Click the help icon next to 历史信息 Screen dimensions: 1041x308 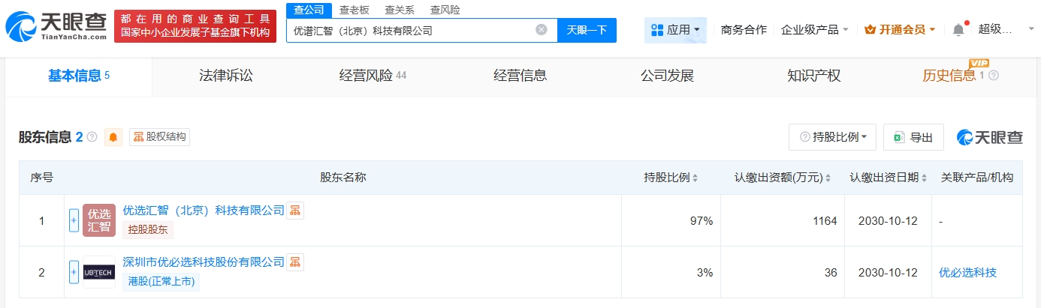tap(994, 76)
